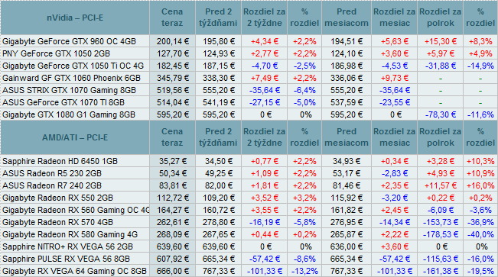Select the Gigabyte GeForce GTX 960 OC 4GB row
This screenshot has height=277, width=498.
249,41
